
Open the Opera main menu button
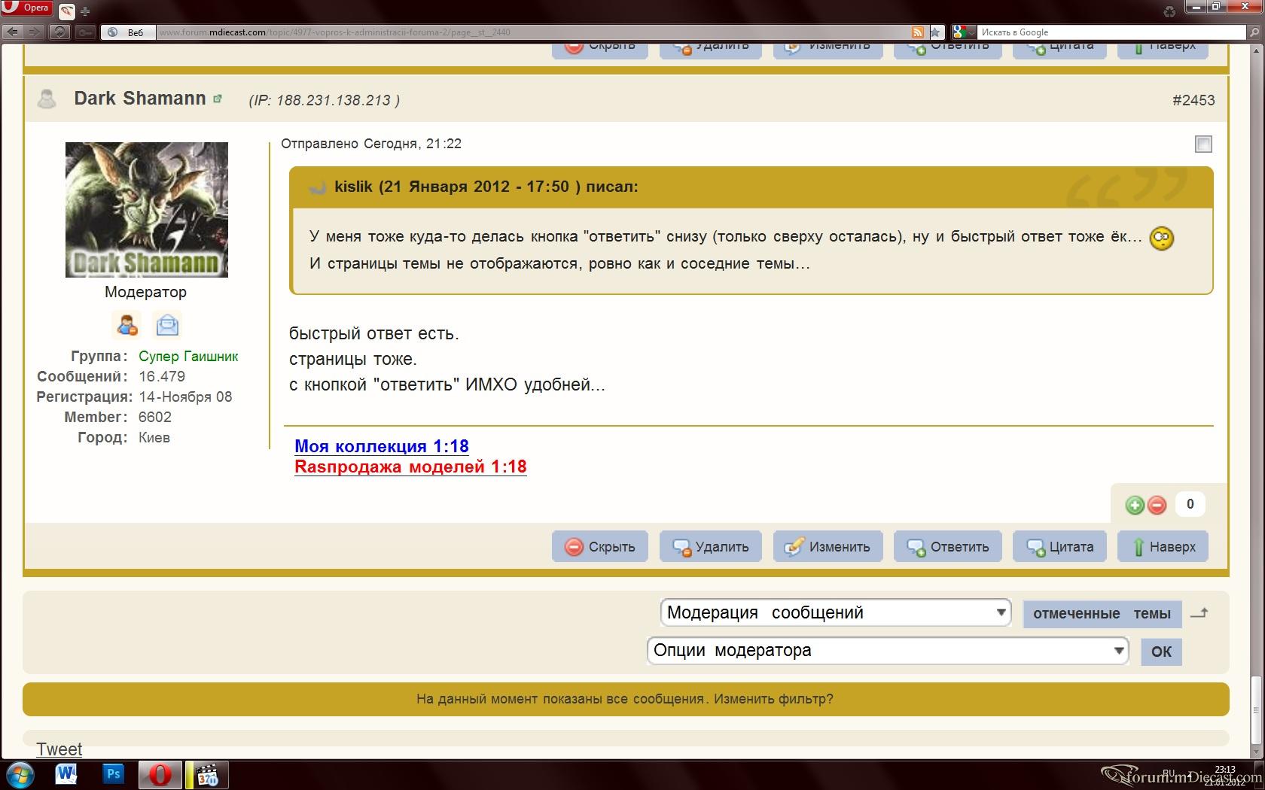[26, 8]
